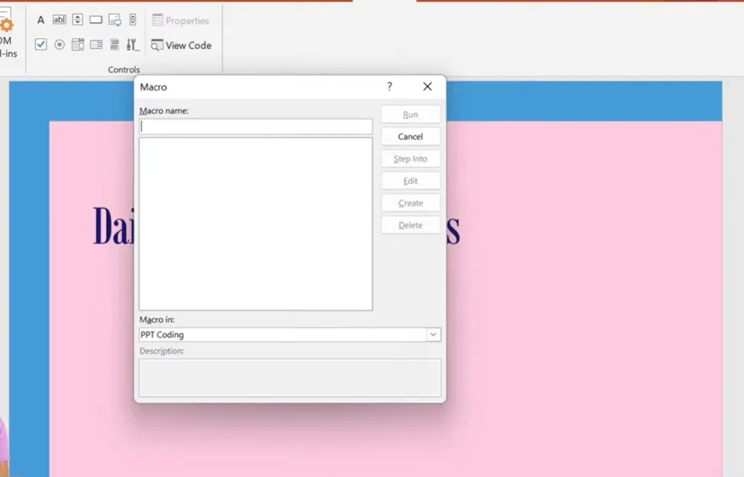Click the Macro dialog help question mark

pyautogui.click(x=390, y=87)
